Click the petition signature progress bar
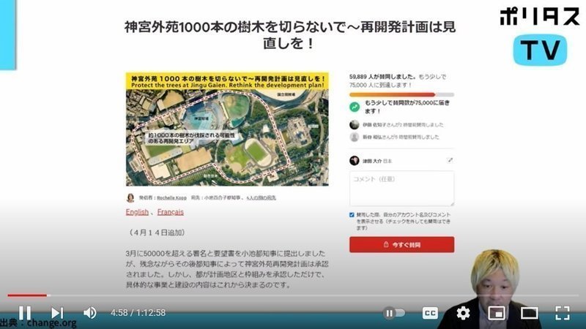 pos(401,95)
